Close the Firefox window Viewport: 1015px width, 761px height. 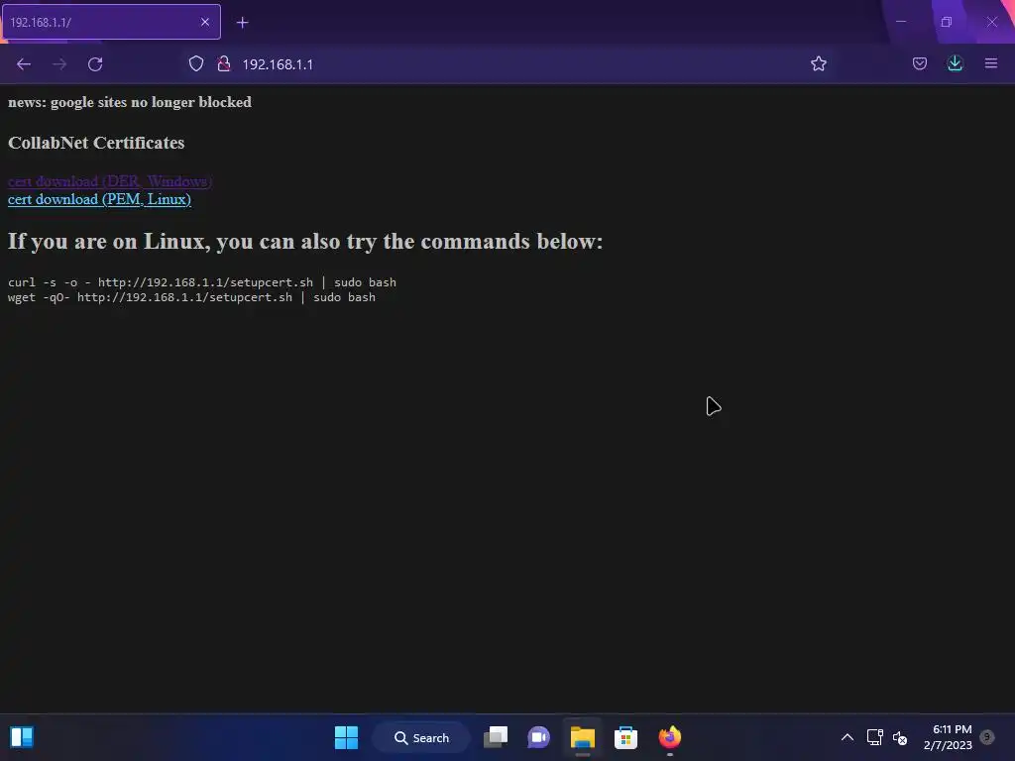click(x=991, y=22)
